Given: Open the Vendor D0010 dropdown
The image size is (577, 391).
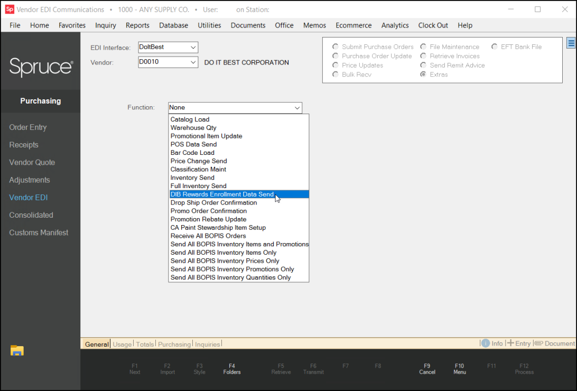Looking at the screenshot, I should (193, 62).
